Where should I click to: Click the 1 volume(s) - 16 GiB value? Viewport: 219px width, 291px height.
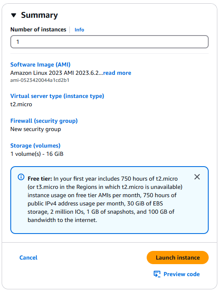tap(37, 154)
